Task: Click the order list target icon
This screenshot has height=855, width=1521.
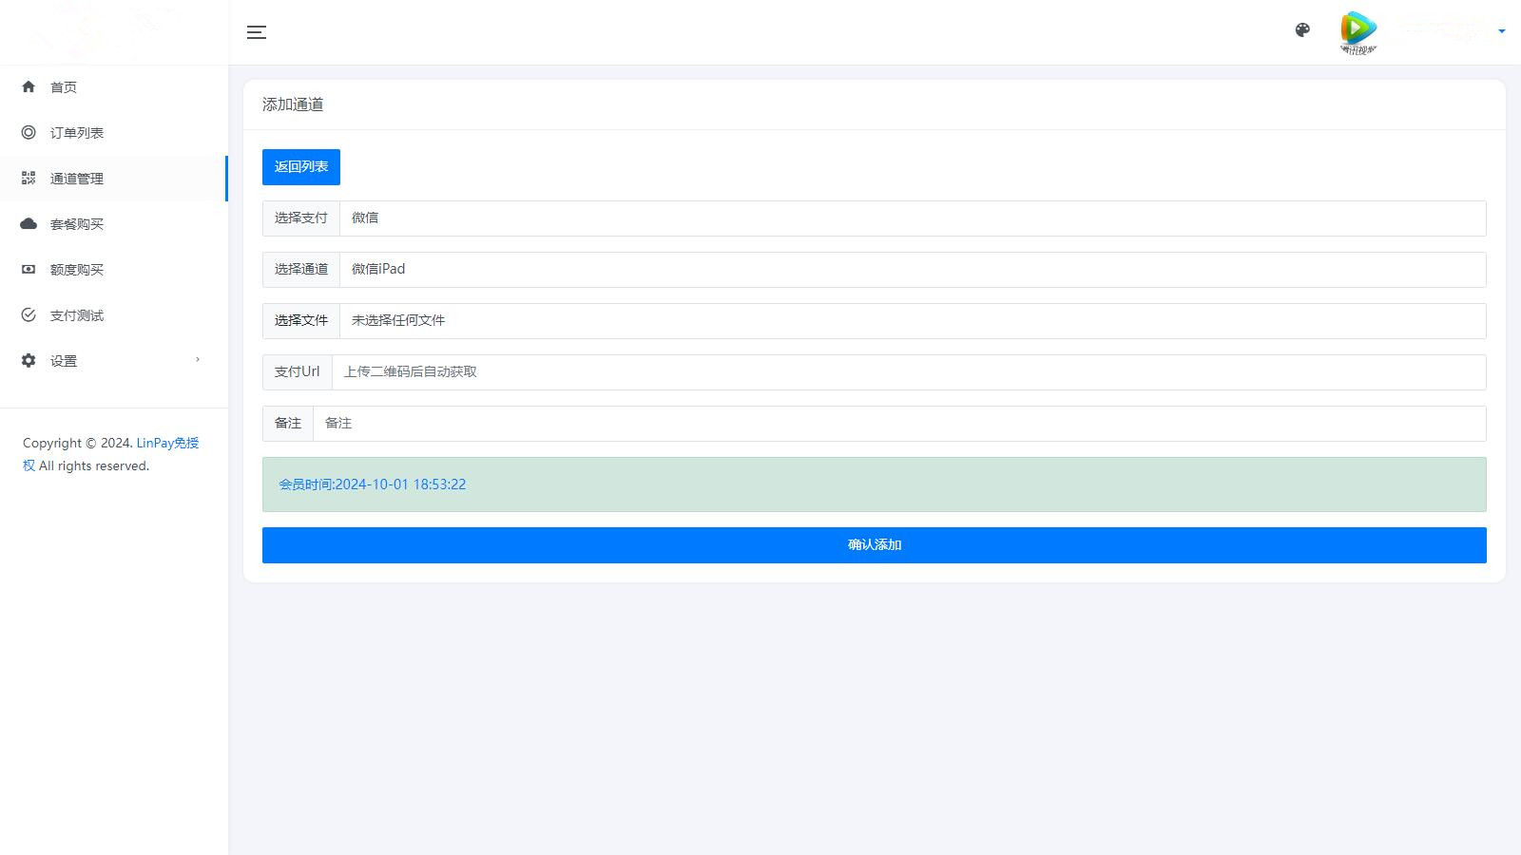Action: coord(29,132)
